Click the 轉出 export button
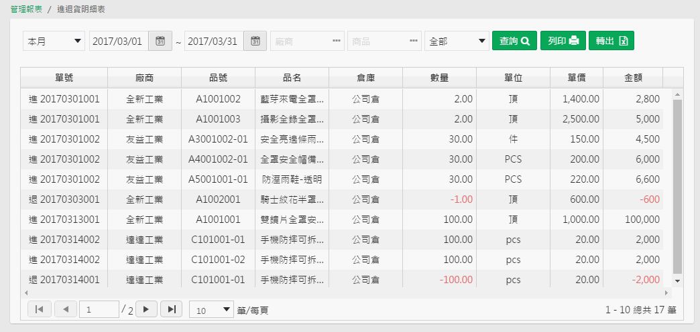Viewport: 700px width, 332px height. (611, 41)
